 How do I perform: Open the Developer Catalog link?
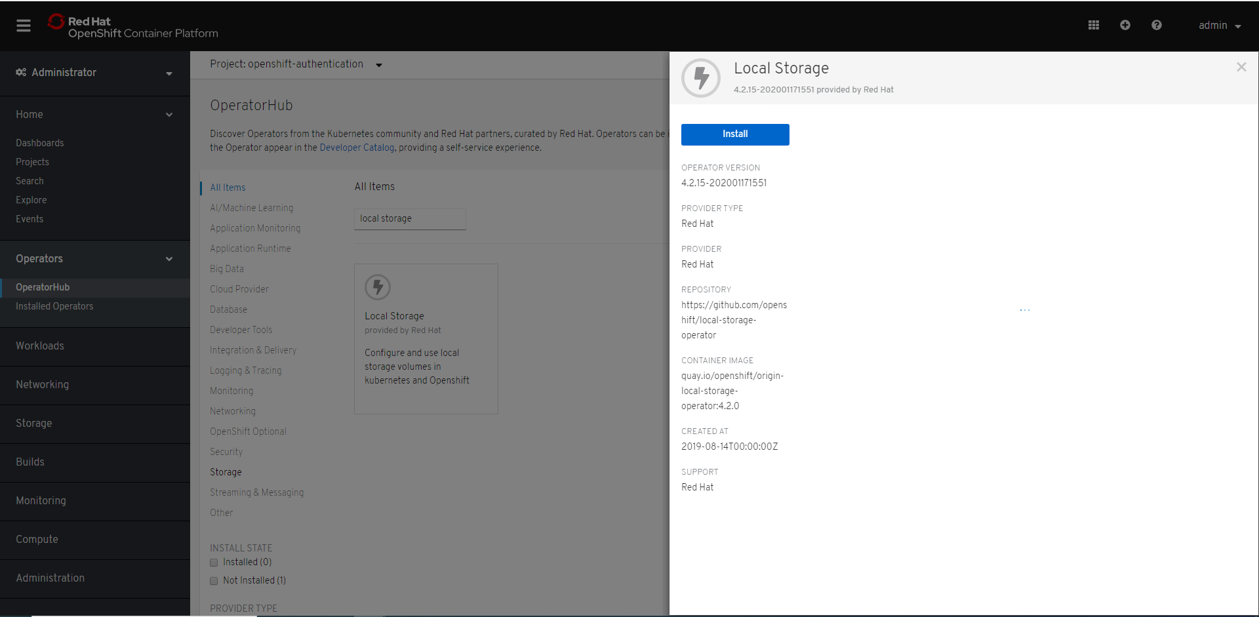pos(357,148)
